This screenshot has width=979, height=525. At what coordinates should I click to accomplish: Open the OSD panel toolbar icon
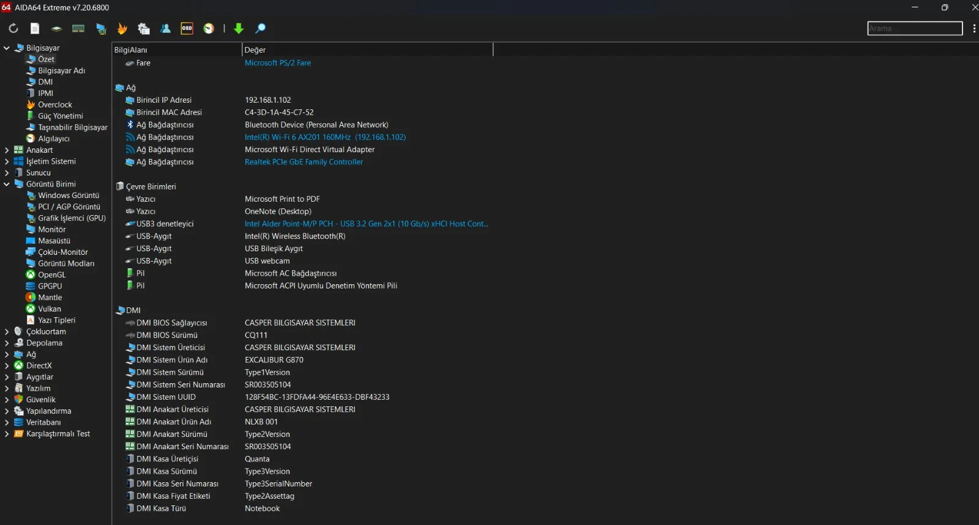coord(187,28)
